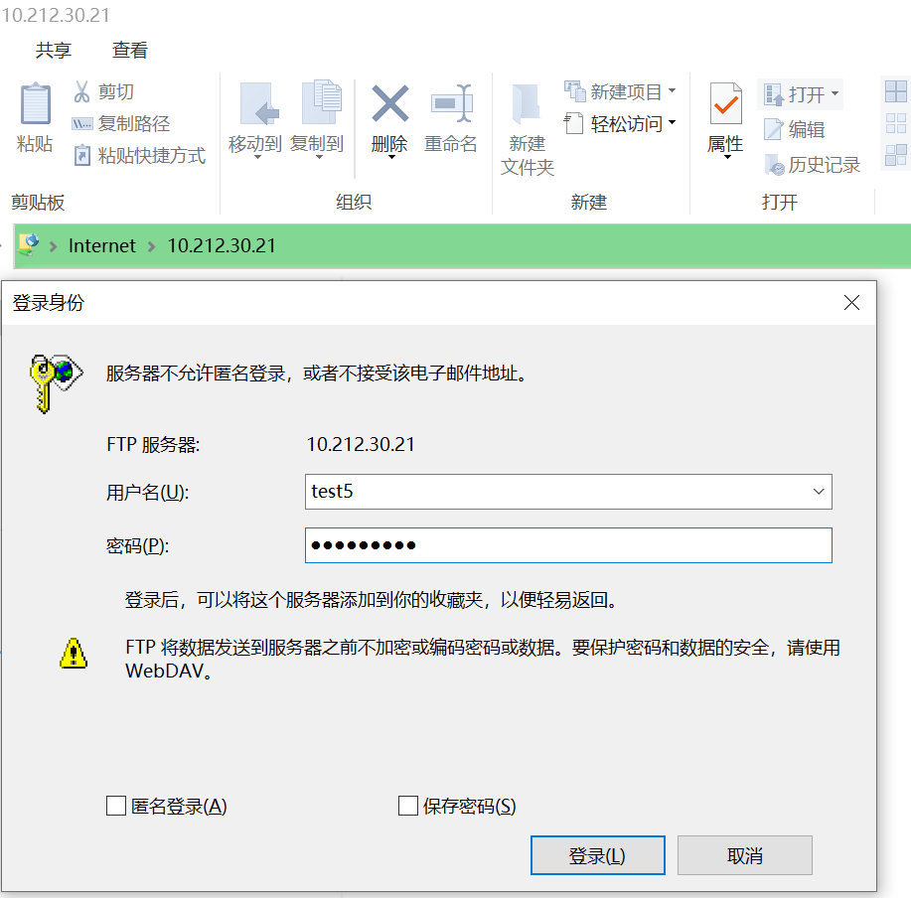Click the History (历史记录) icon
Image resolution: width=911 pixels, height=898 pixels.
(775, 164)
